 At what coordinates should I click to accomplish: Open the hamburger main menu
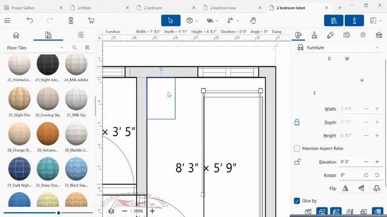click(7, 20)
